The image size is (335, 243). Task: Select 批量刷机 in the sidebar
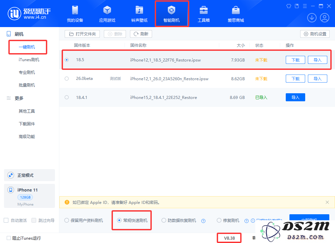27,85
